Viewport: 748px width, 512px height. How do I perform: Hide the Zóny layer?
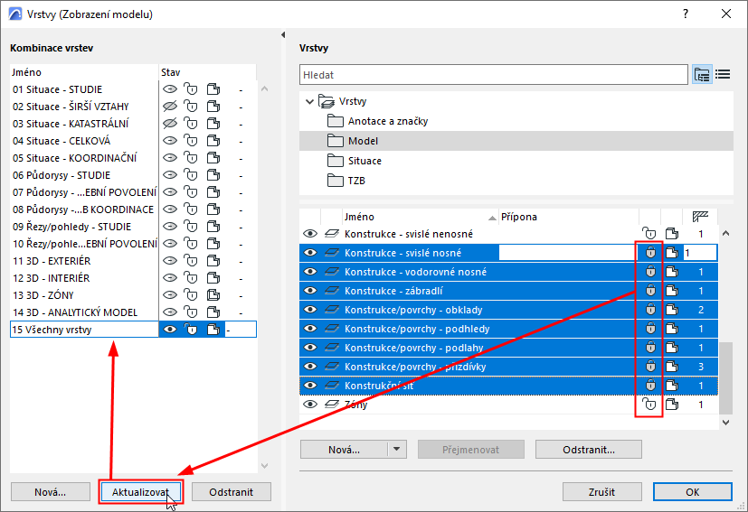click(x=310, y=405)
